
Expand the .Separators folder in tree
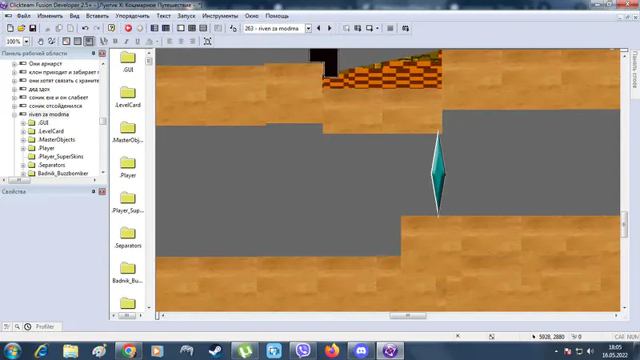23,166
